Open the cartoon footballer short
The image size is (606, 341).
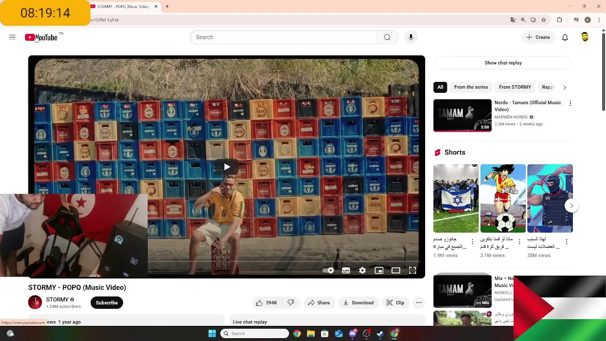click(503, 198)
